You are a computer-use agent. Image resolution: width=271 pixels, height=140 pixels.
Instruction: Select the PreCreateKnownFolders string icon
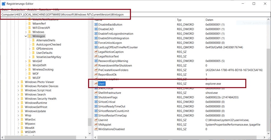coord(96,70)
